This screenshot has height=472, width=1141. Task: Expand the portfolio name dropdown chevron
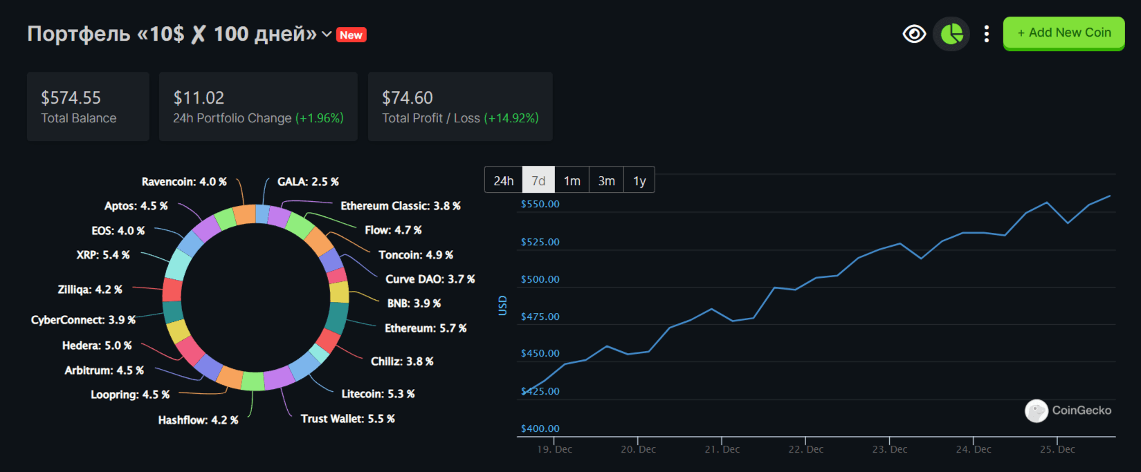pos(327,35)
